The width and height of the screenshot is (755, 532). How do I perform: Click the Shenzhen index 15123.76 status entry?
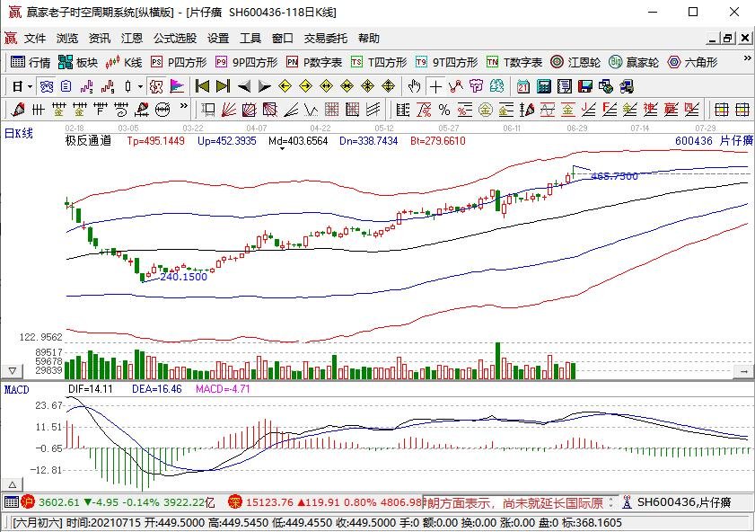pos(325,502)
